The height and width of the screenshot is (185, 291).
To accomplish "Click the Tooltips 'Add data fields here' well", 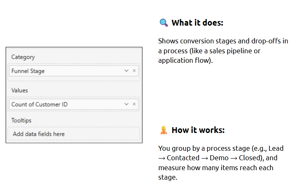I will pos(74,134).
